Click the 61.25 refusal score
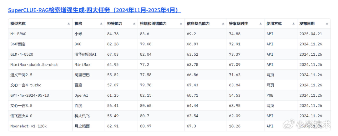The width and height of the screenshot is (338, 136). 113,95
